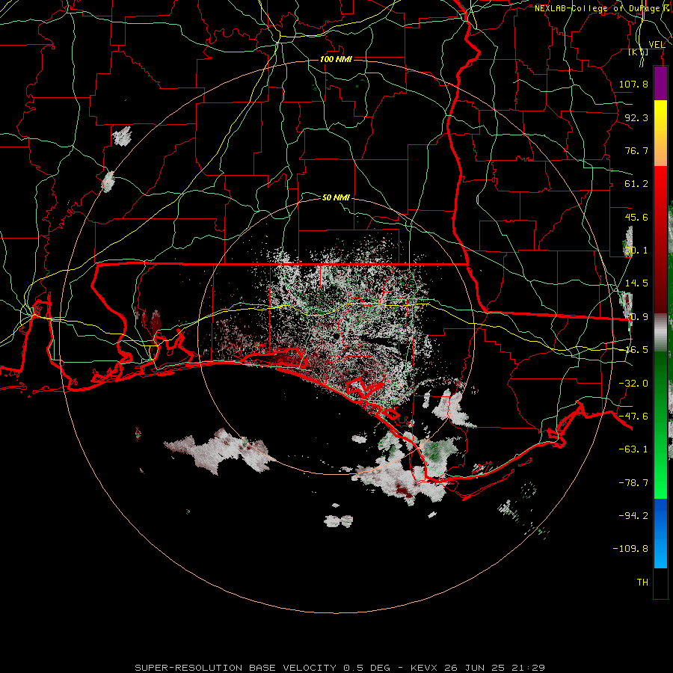673x673 pixels.
Task: Click the 50 NMI range ring label
Action: [x=336, y=197]
